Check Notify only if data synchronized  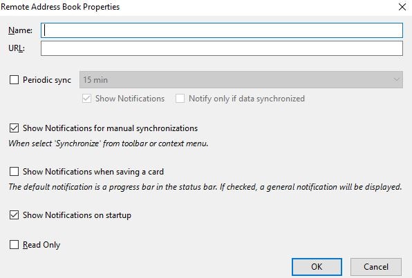[180, 99]
